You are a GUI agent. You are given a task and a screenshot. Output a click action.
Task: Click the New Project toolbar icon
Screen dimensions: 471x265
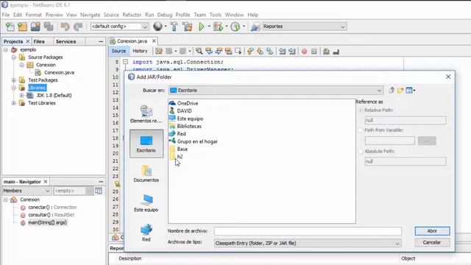coord(23,26)
